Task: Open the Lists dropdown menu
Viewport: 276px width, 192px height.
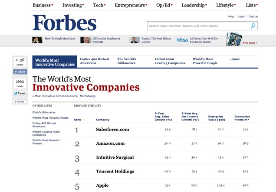Action: 252,5
